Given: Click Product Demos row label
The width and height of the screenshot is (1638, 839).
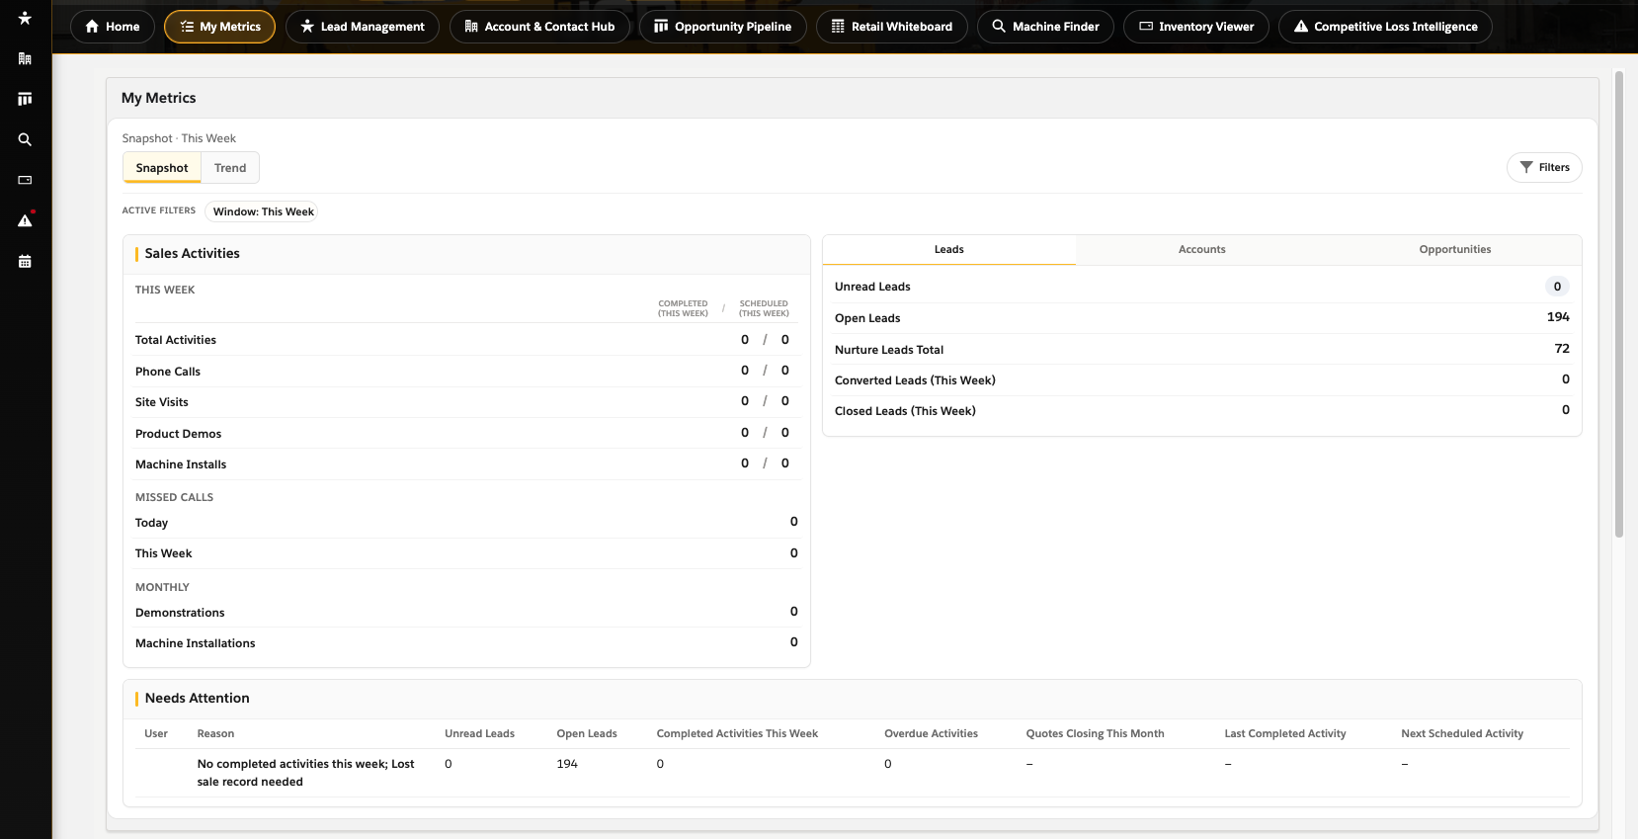Looking at the screenshot, I should pyautogui.click(x=179, y=434).
